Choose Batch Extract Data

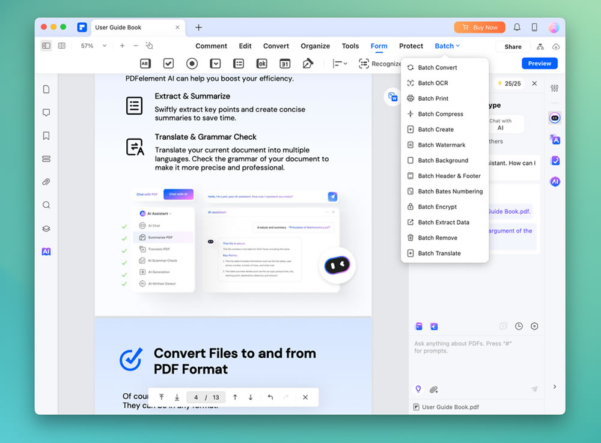445,223
